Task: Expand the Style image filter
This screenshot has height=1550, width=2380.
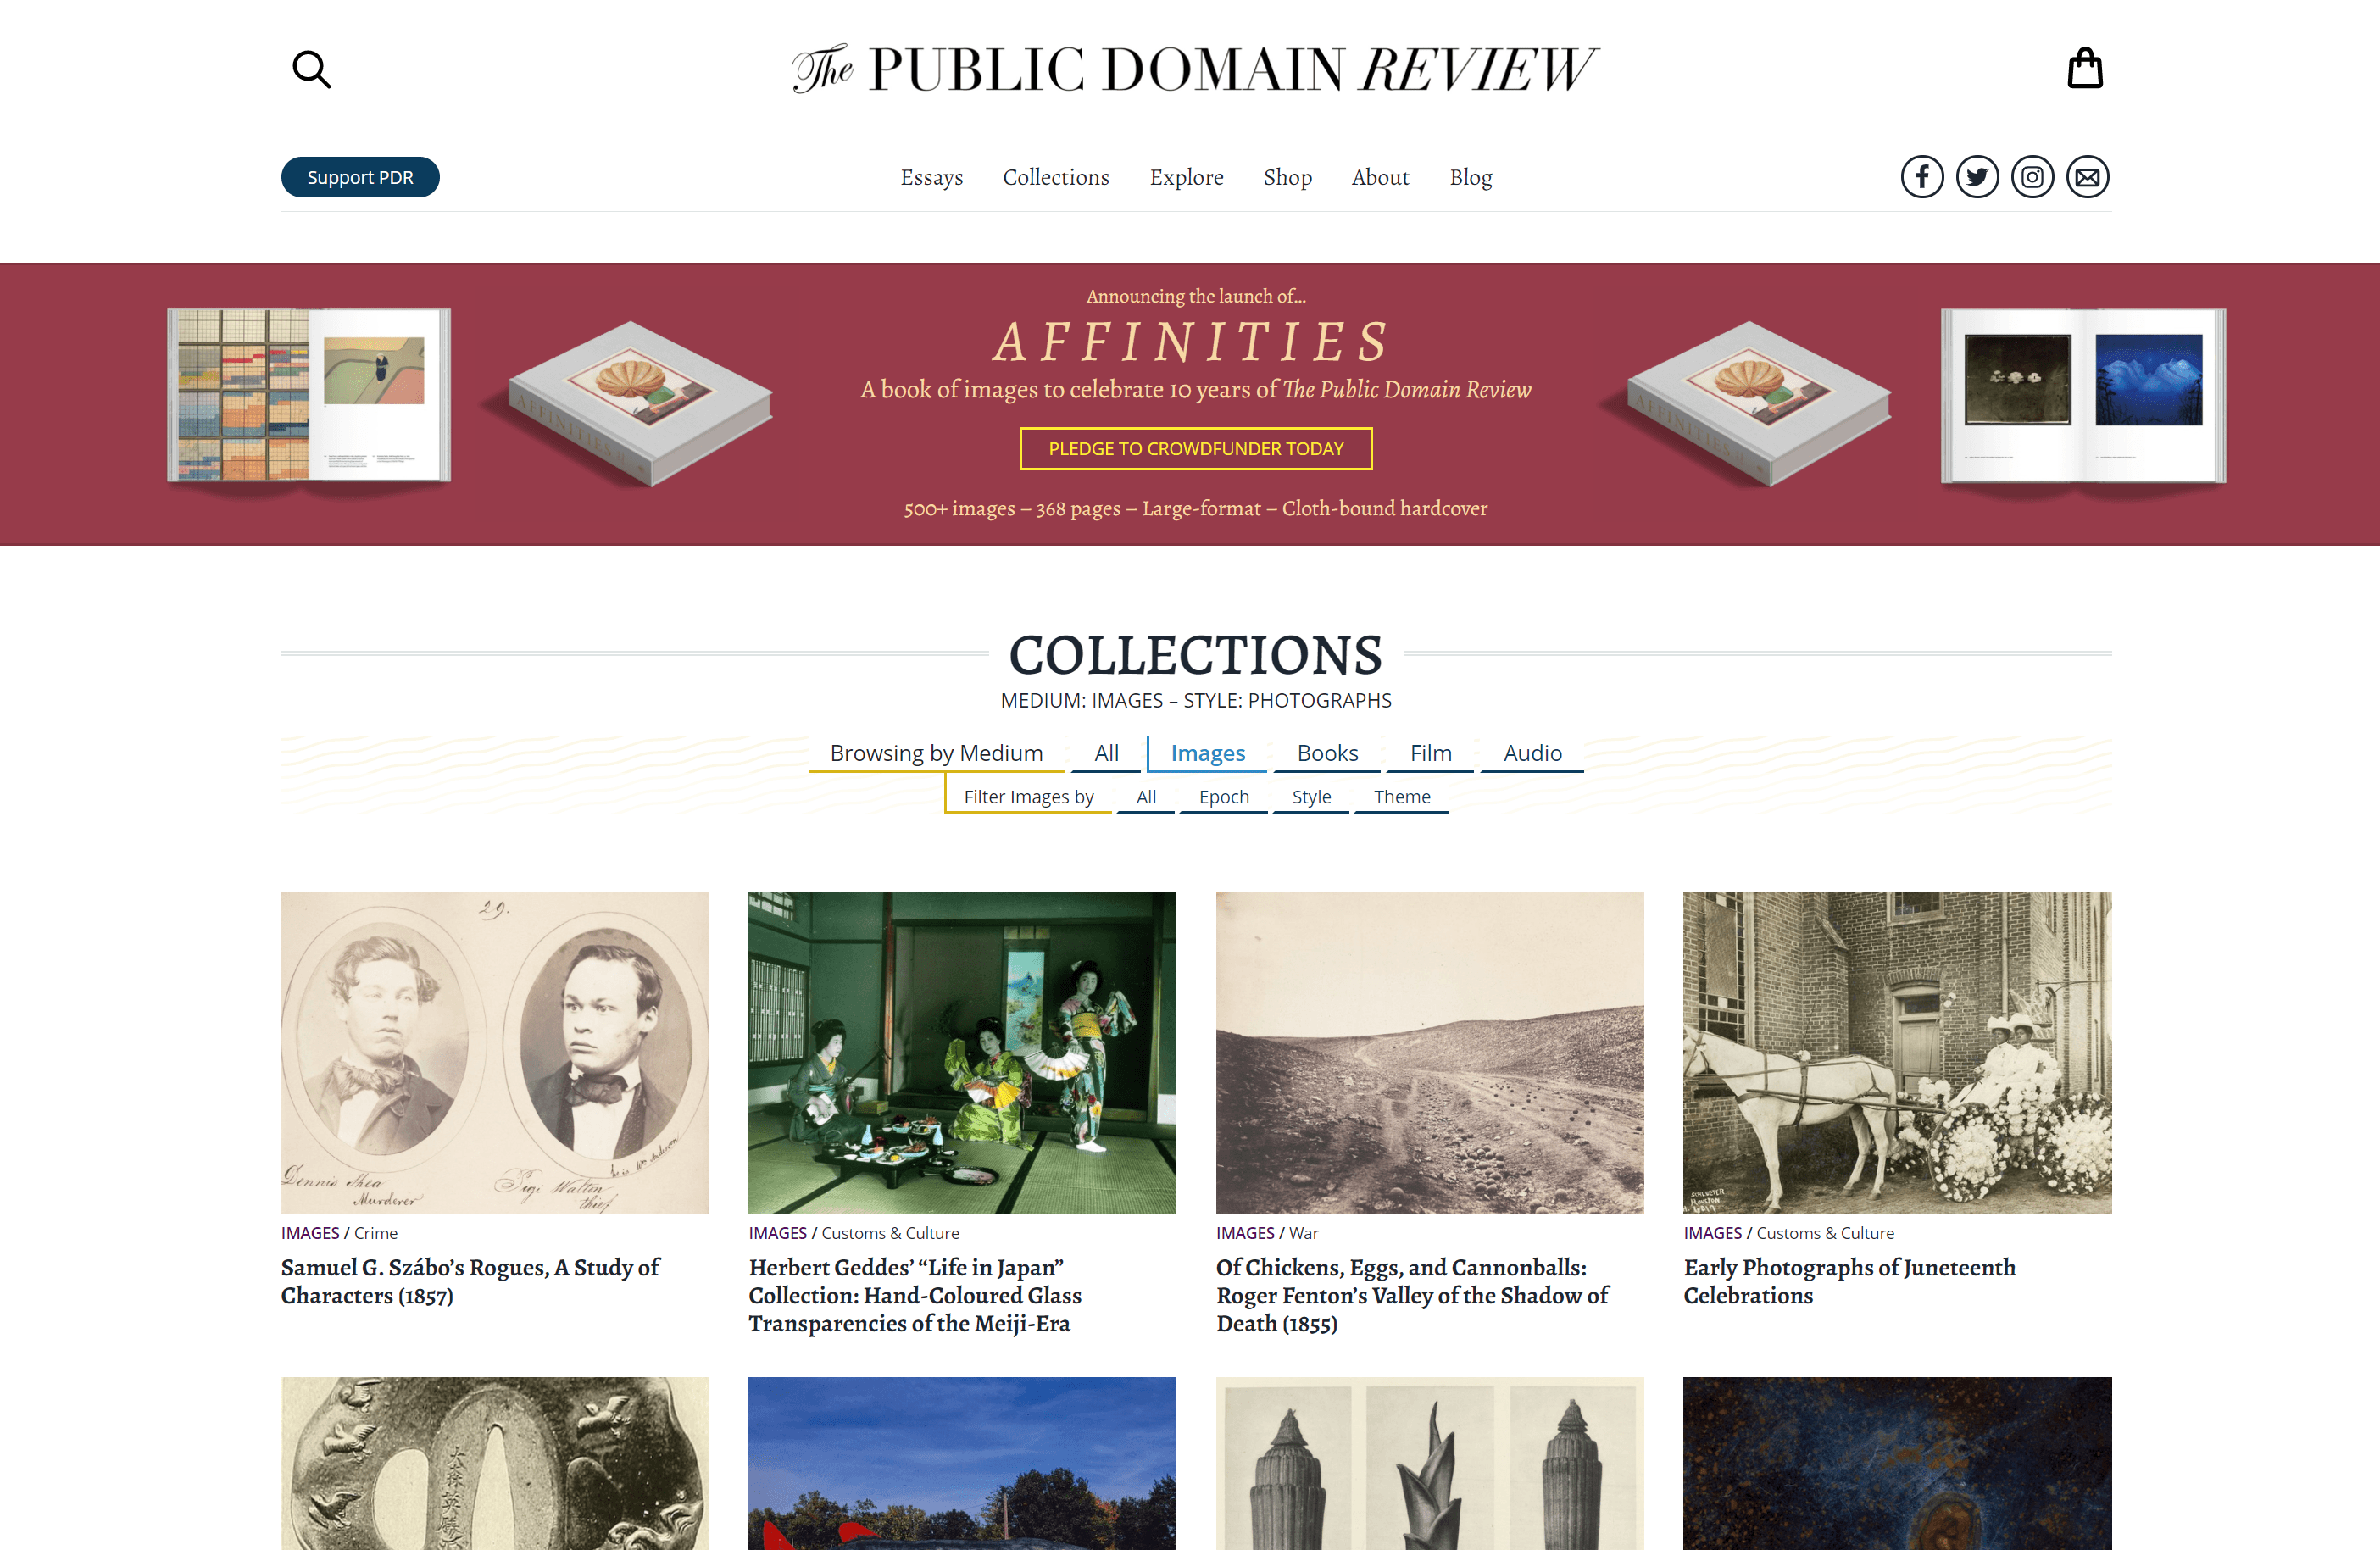Action: (1311, 797)
